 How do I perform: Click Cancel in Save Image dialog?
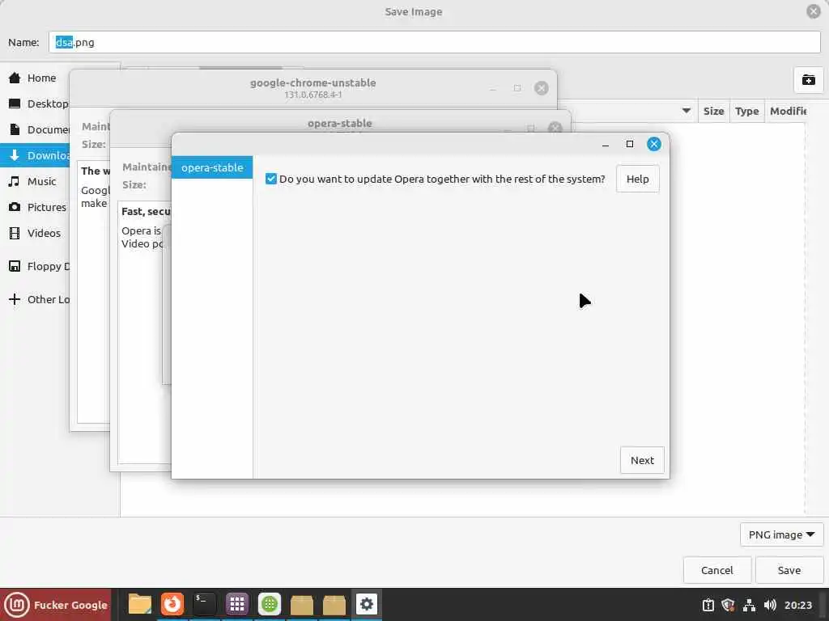point(717,570)
